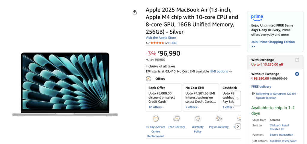The image size is (307, 144).
Task: Open the 1,240 ratings link
Action: (173, 43)
